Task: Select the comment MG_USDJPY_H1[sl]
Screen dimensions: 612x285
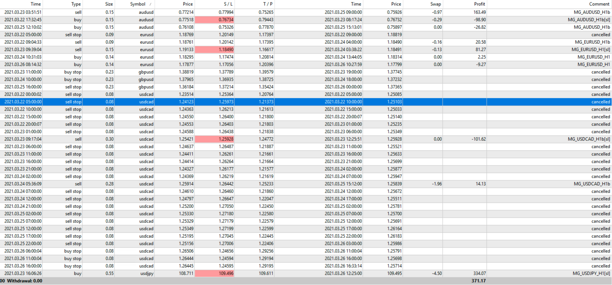Action: tap(591, 273)
